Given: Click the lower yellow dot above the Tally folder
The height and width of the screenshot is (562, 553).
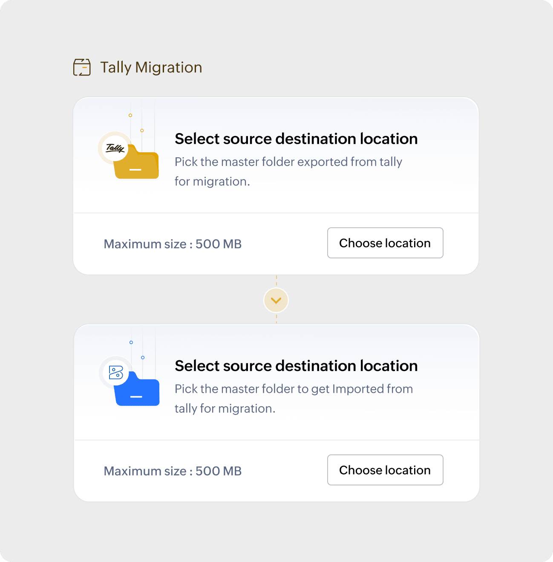Looking at the screenshot, I should 142,130.
